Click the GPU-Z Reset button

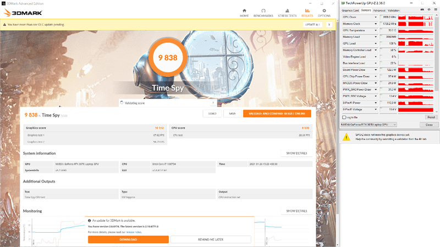tap(431, 117)
